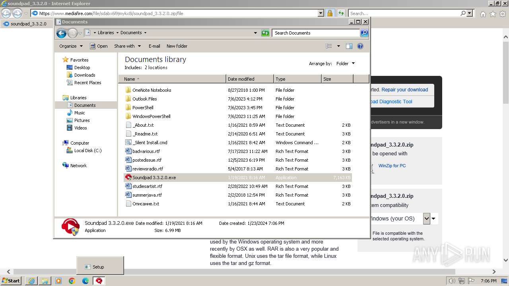Image resolution: width=509 pixels, height=286 pixels.
Task: Click New folder in toolbar
Action: [177, 46]
